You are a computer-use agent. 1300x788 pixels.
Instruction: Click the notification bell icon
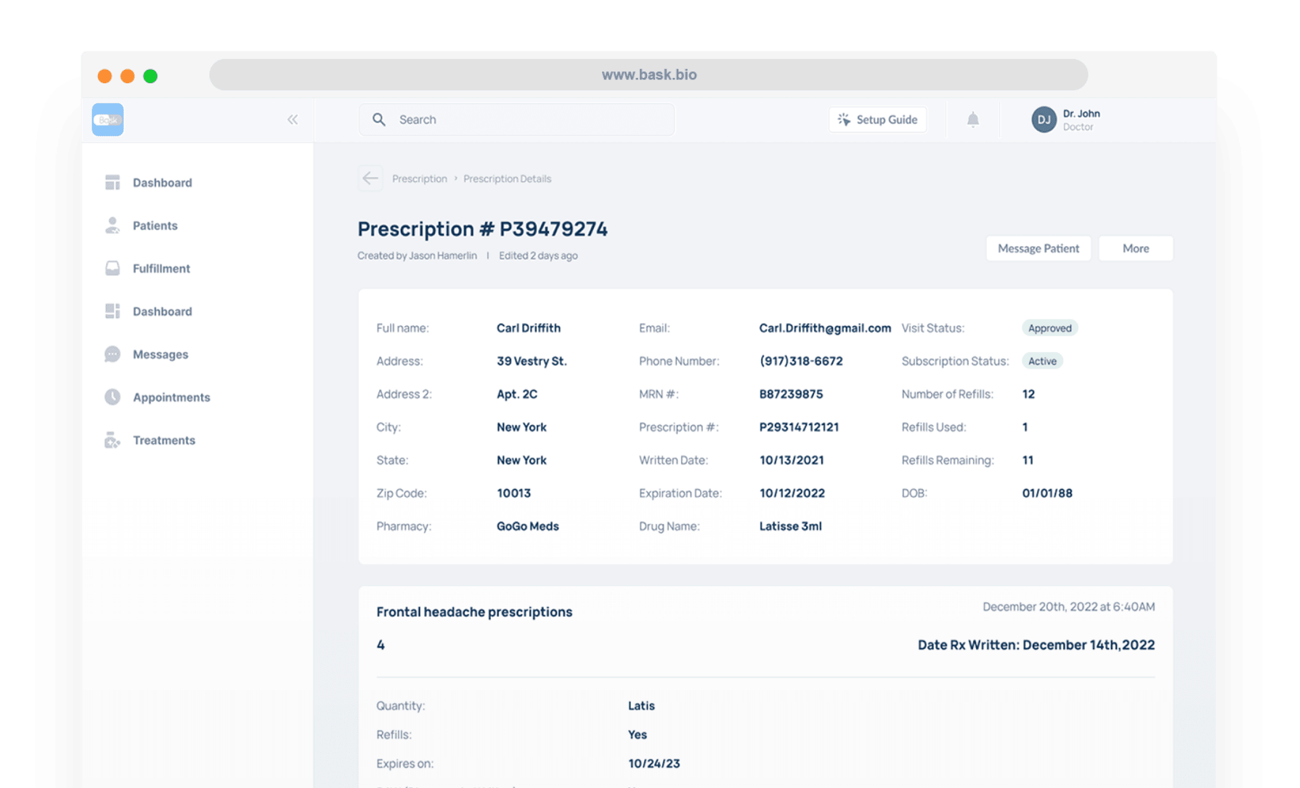(x=973, y=120)
